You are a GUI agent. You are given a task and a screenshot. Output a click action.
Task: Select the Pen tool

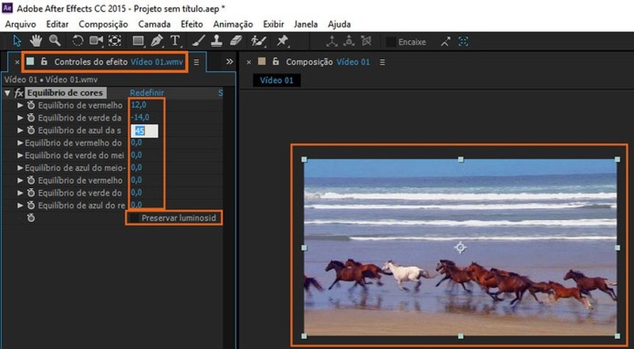pyautogui.click(x=157, y=41)
